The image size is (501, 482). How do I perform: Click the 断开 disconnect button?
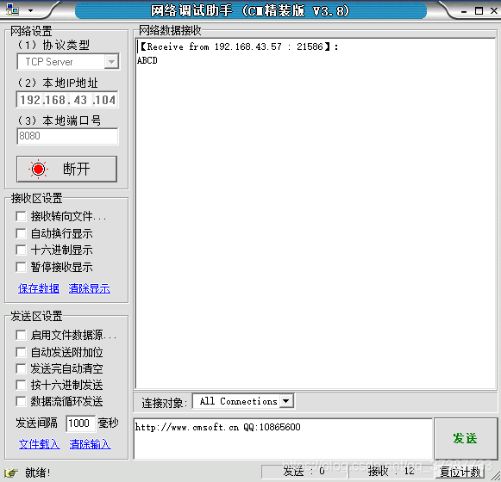[x=66, y=169]
